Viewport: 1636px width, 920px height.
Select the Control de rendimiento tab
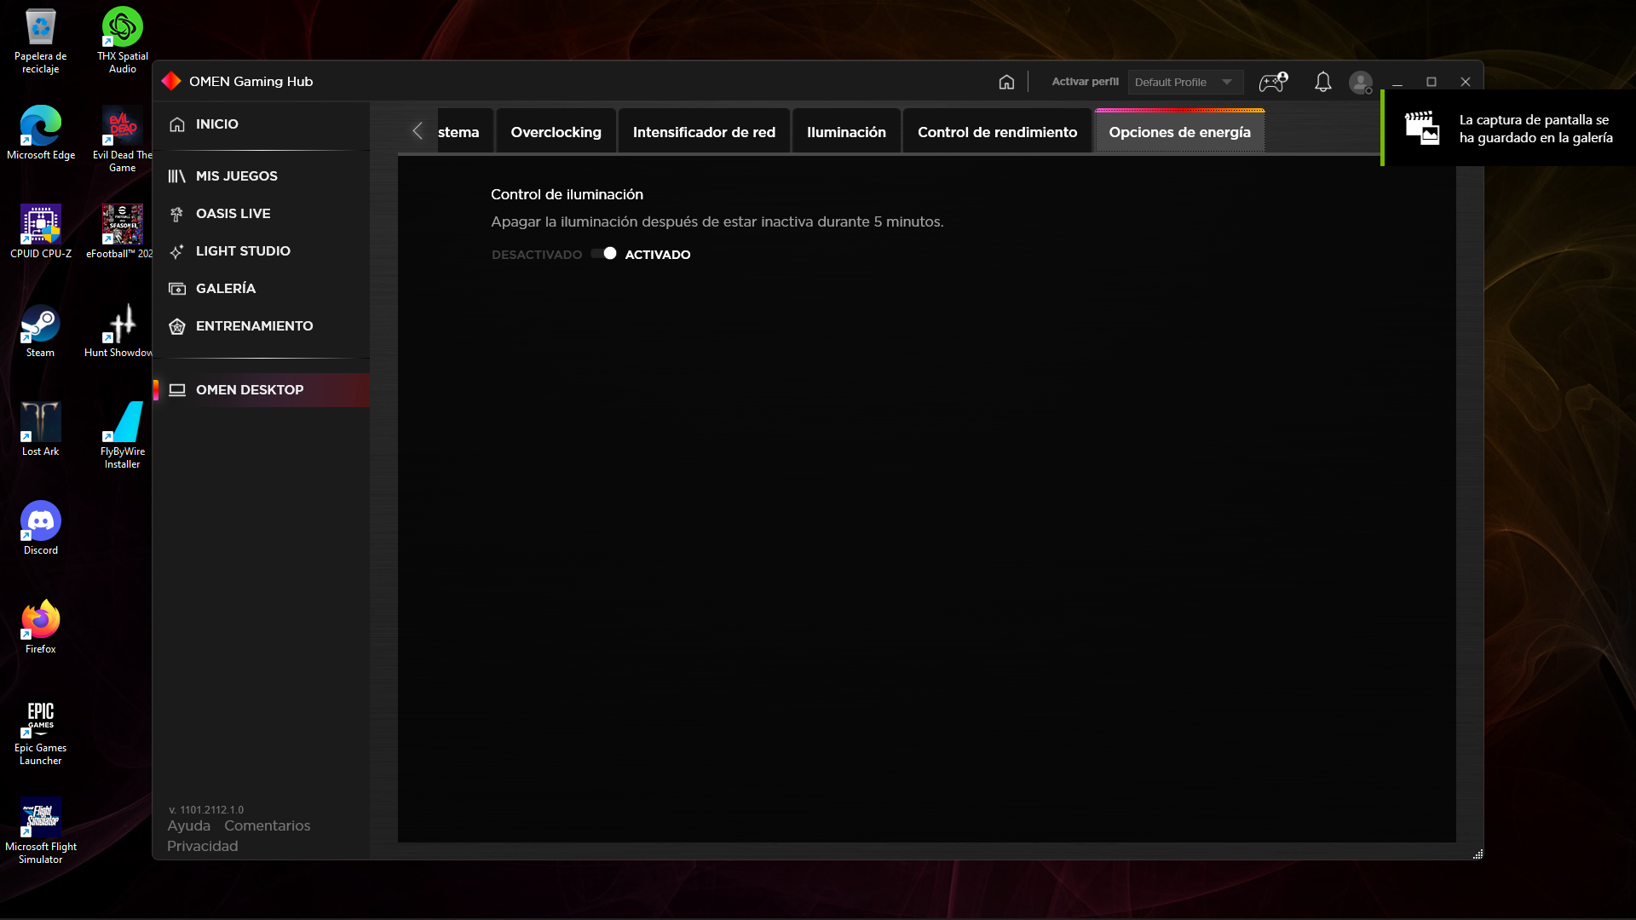(997, 132)
